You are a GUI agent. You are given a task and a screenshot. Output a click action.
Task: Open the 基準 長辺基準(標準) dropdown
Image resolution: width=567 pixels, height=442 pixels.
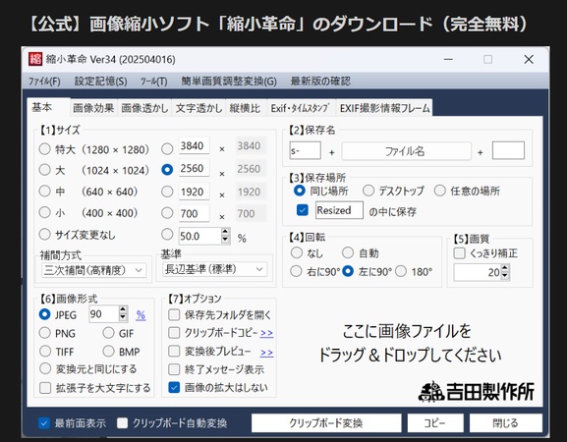click(x=215, y=269)
